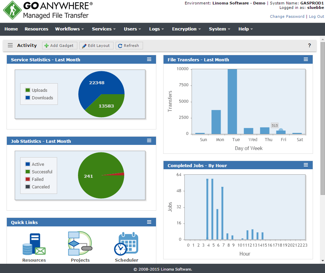Click the Resources quick link icon
The width and height of the screenshot is (325, 273).
coord(34,244)
